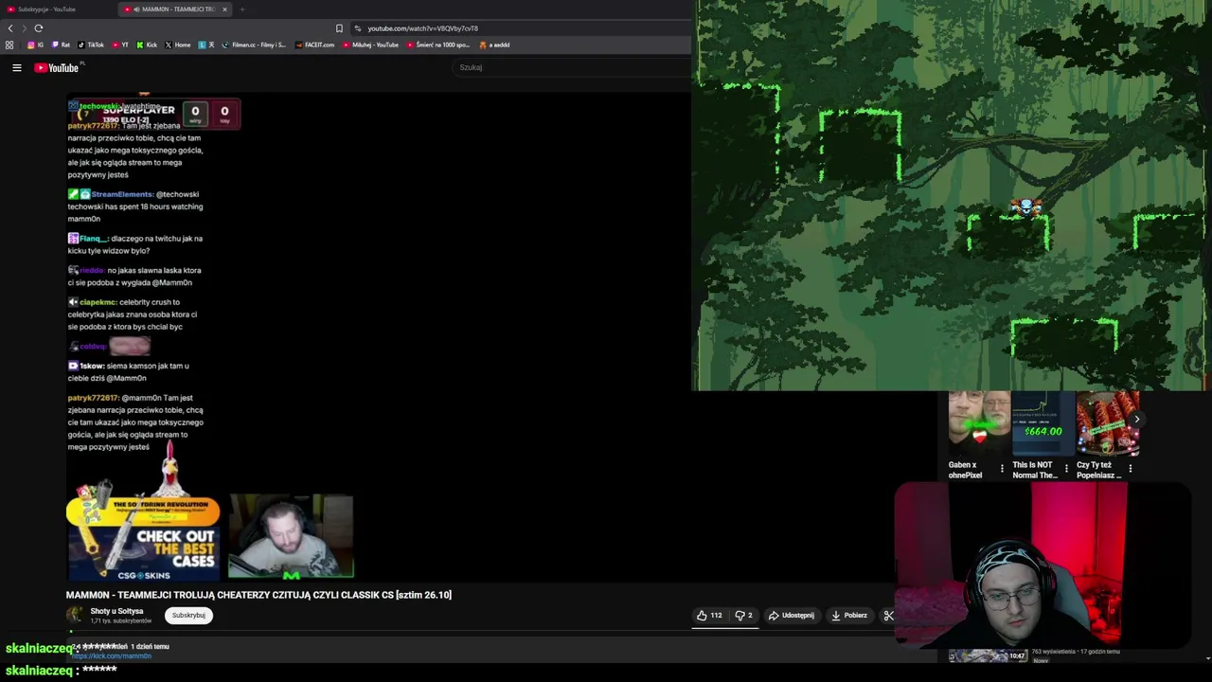Subscribe using the Subskrybuj button
1212x682 pixels.
(x=188, y=616)
